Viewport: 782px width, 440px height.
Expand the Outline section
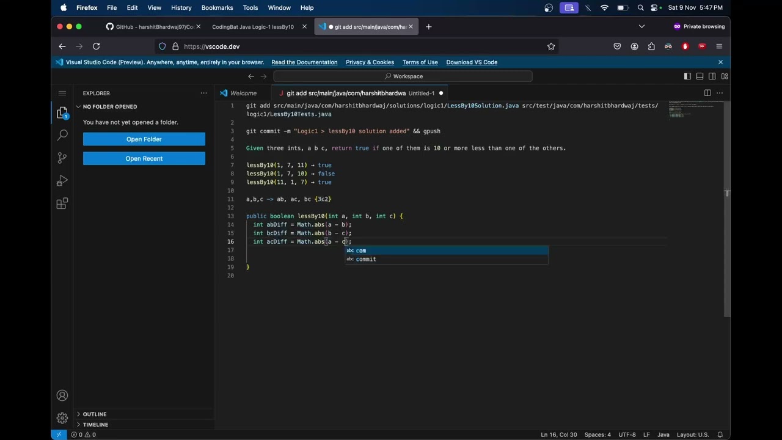pos(95,414)
